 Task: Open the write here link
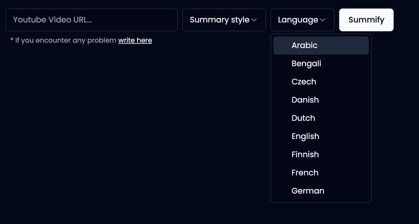[135, 40]
